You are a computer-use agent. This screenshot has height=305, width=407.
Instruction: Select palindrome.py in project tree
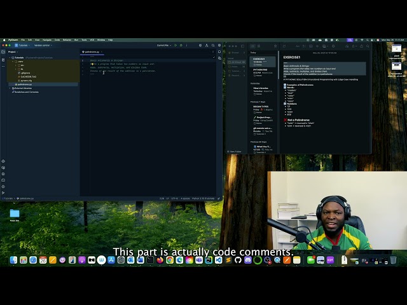tap(43, 85)
